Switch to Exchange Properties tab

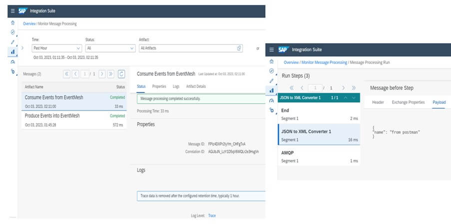click(x=408, y=102)
